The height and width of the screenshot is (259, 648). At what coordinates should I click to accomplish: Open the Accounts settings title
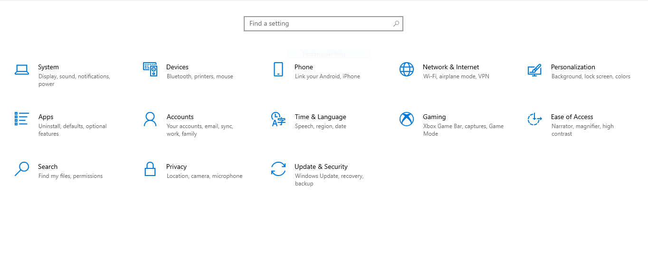pos(180,117)
